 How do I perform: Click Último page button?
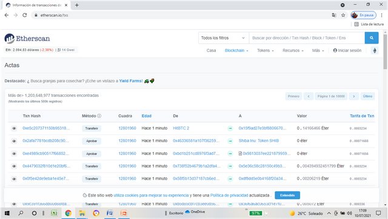coord(367,96)
